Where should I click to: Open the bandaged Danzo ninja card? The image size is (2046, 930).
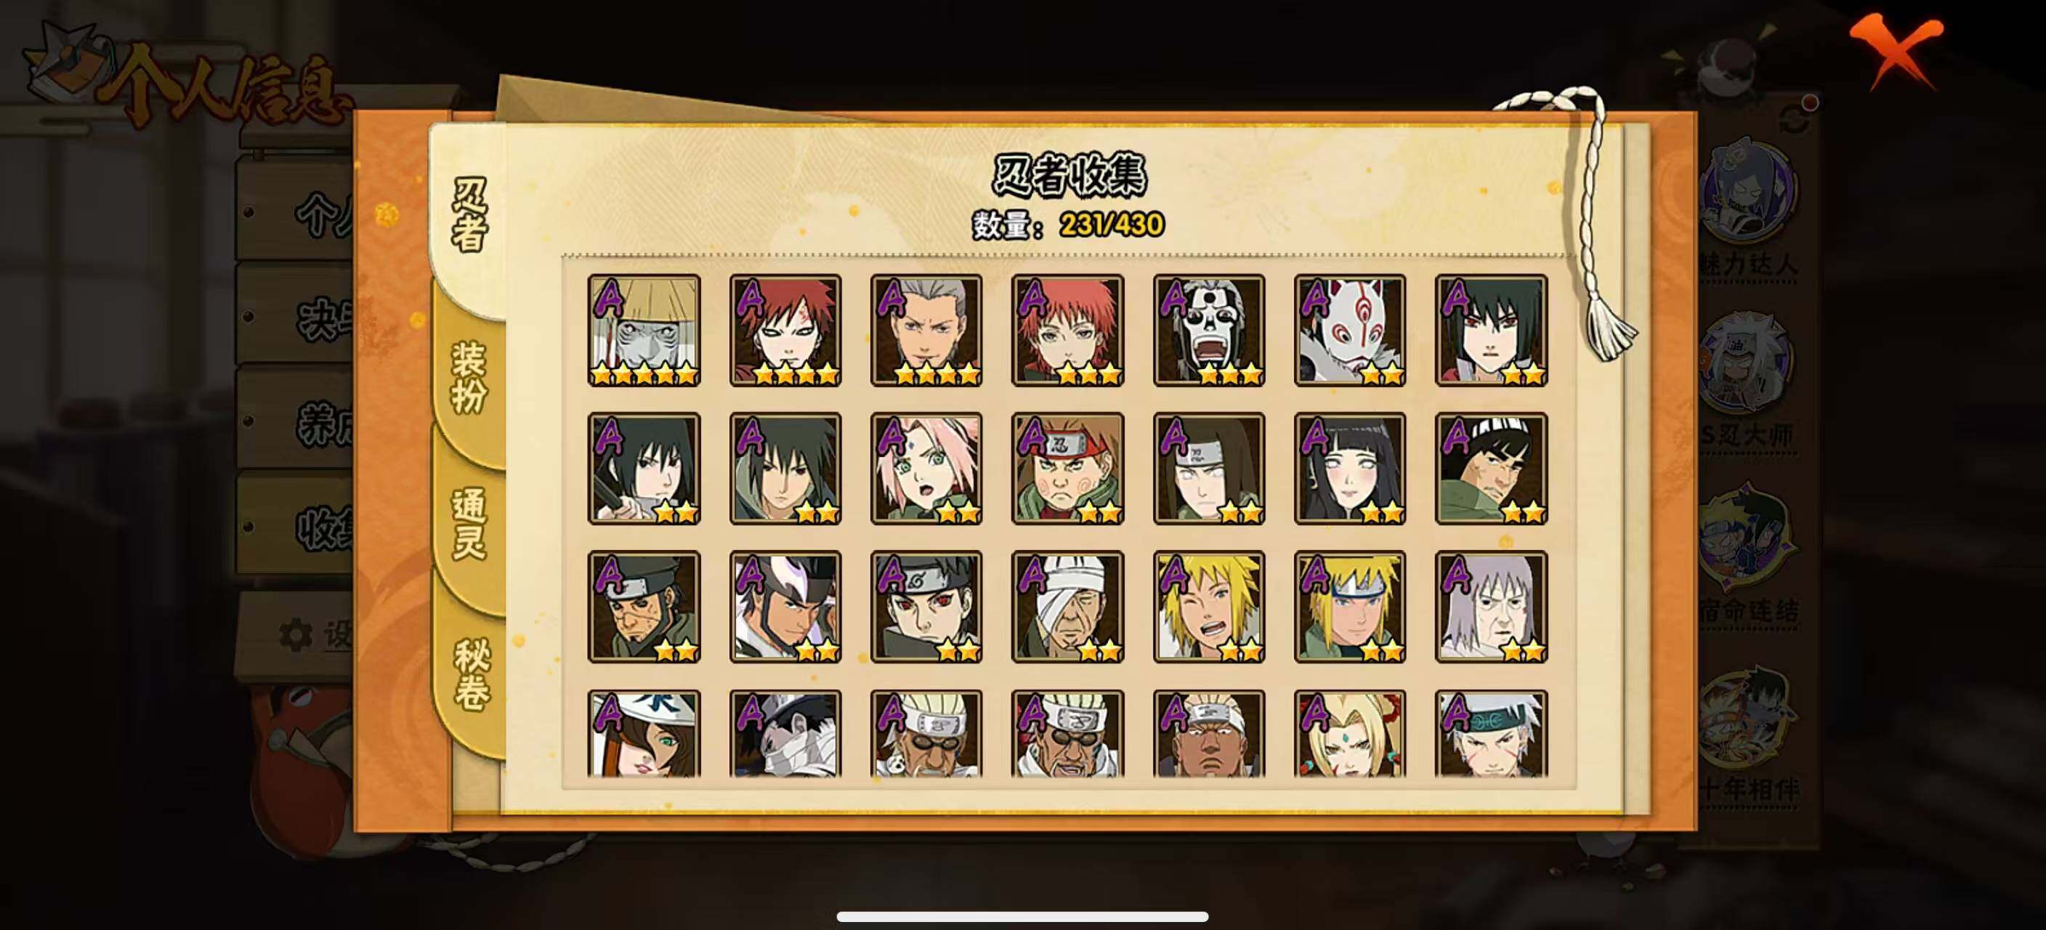(x=1067, y=607)
